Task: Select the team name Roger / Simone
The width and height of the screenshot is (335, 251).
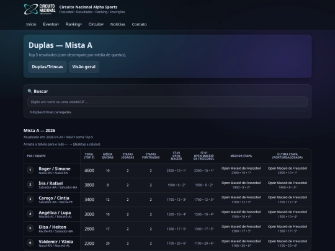Action: pos(55,169)
